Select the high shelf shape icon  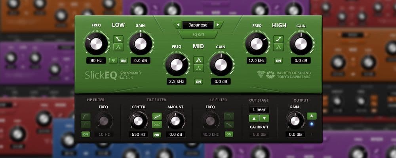pyautogui.click(x=278, y=39)
